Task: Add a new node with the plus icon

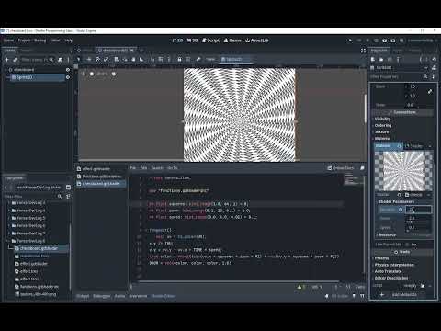Action: 7,60
